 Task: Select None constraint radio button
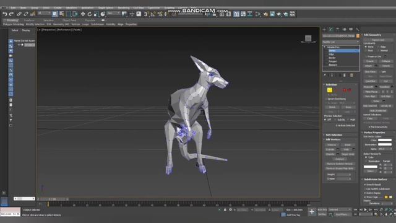pyautogui.click(x=366, y=47)
